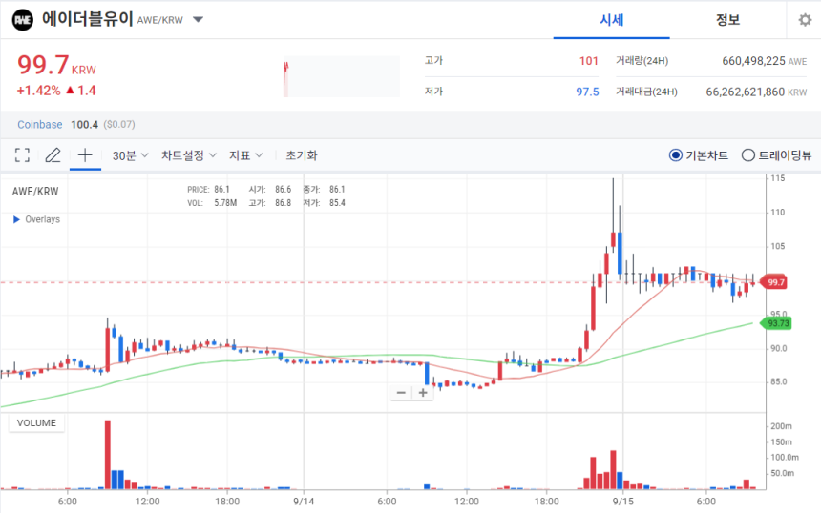The width and height of the screenshot is (821, 513).
Task: Open settings via the gear icon
Action: (805, 20)
